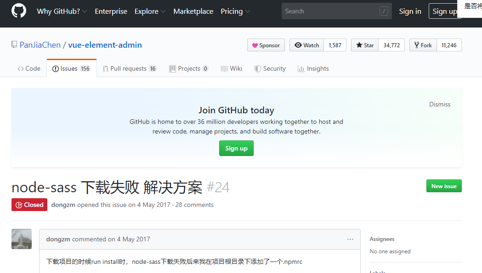Click the GitHub Octocat logo
This screenshot has height=273, width=482.
(19, 11)
